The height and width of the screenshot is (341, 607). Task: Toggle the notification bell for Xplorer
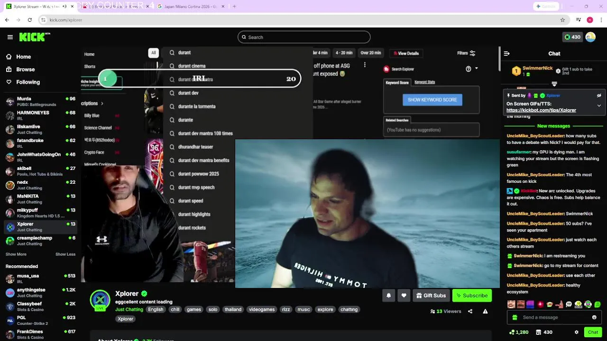coord(388,296)
